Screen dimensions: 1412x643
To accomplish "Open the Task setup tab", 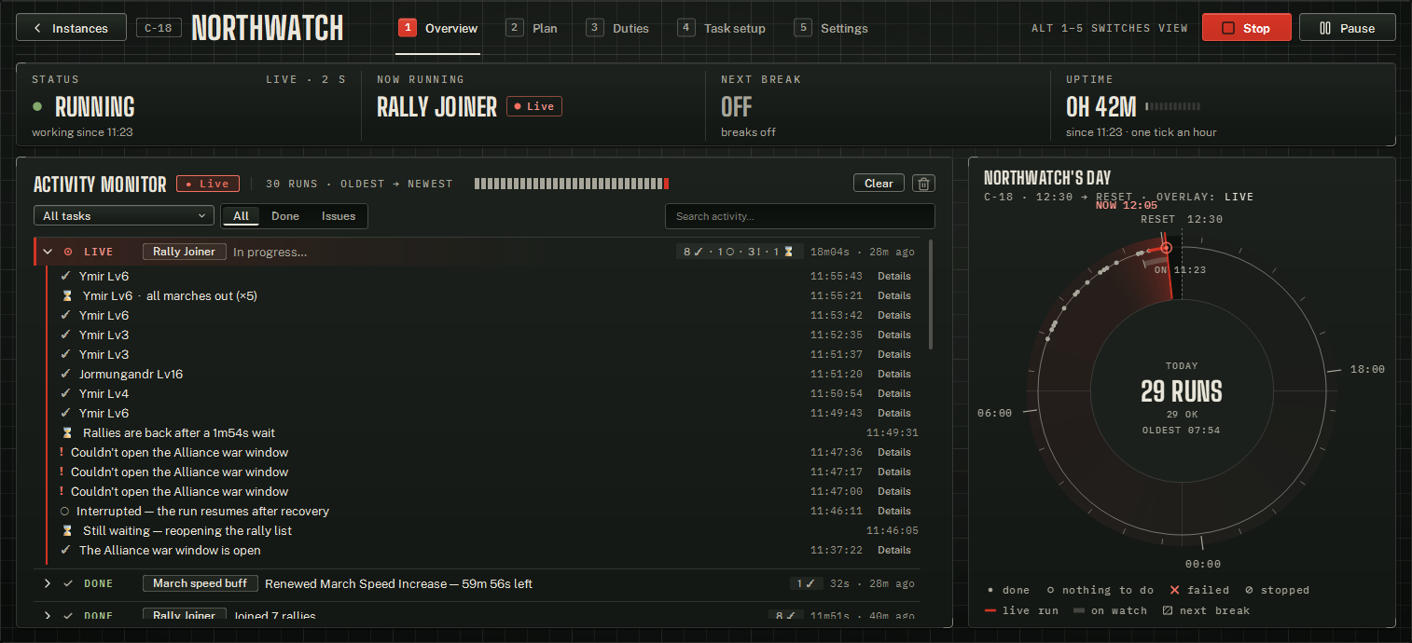I will pyautogui.click(x=722, y=28).
